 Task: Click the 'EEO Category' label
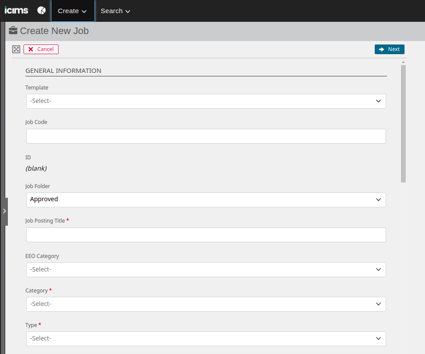[x=42, y=256]
